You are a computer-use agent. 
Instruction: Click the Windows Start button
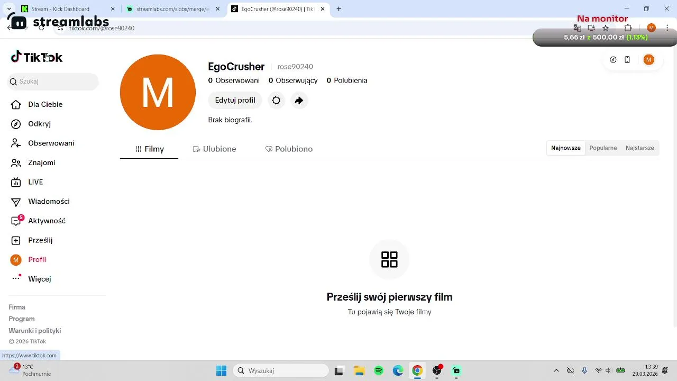point(221,371)
